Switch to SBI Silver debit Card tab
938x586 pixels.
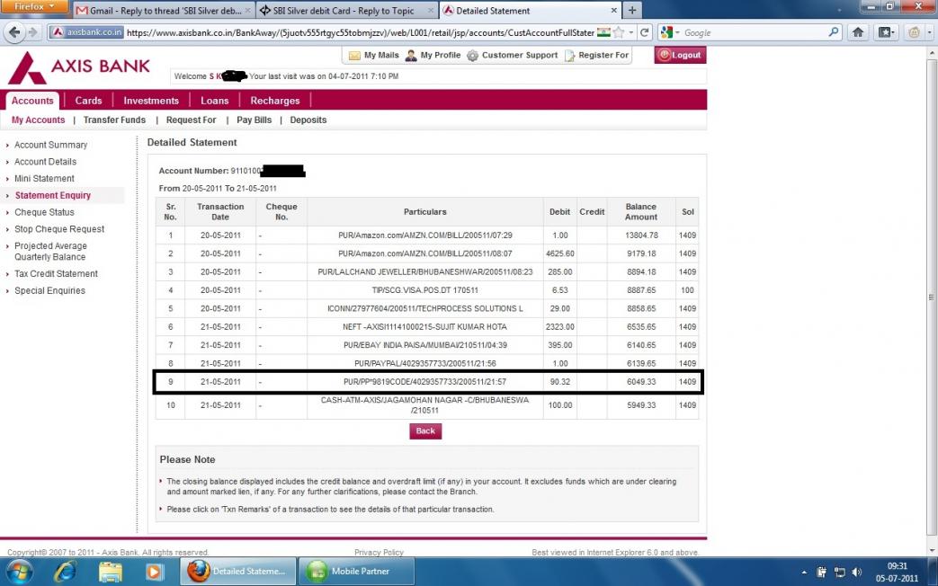pyautogui.click(x=347, y=10)
